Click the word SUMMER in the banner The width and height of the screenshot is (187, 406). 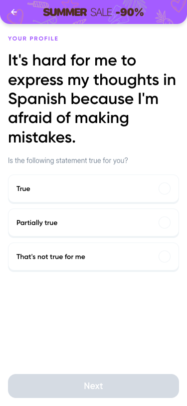coord(65,12)
